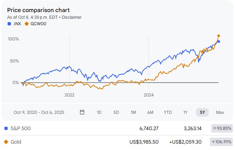235x150 pixels.
Task: Choose the 1Y range option
Action: [x=185, y=112]
